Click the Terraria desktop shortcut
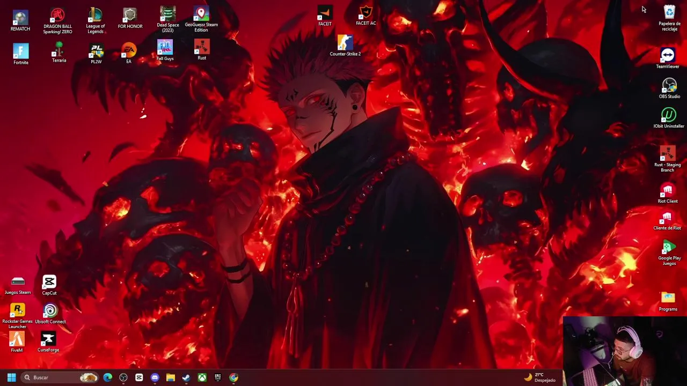687x386 pixels. (59, 53)
